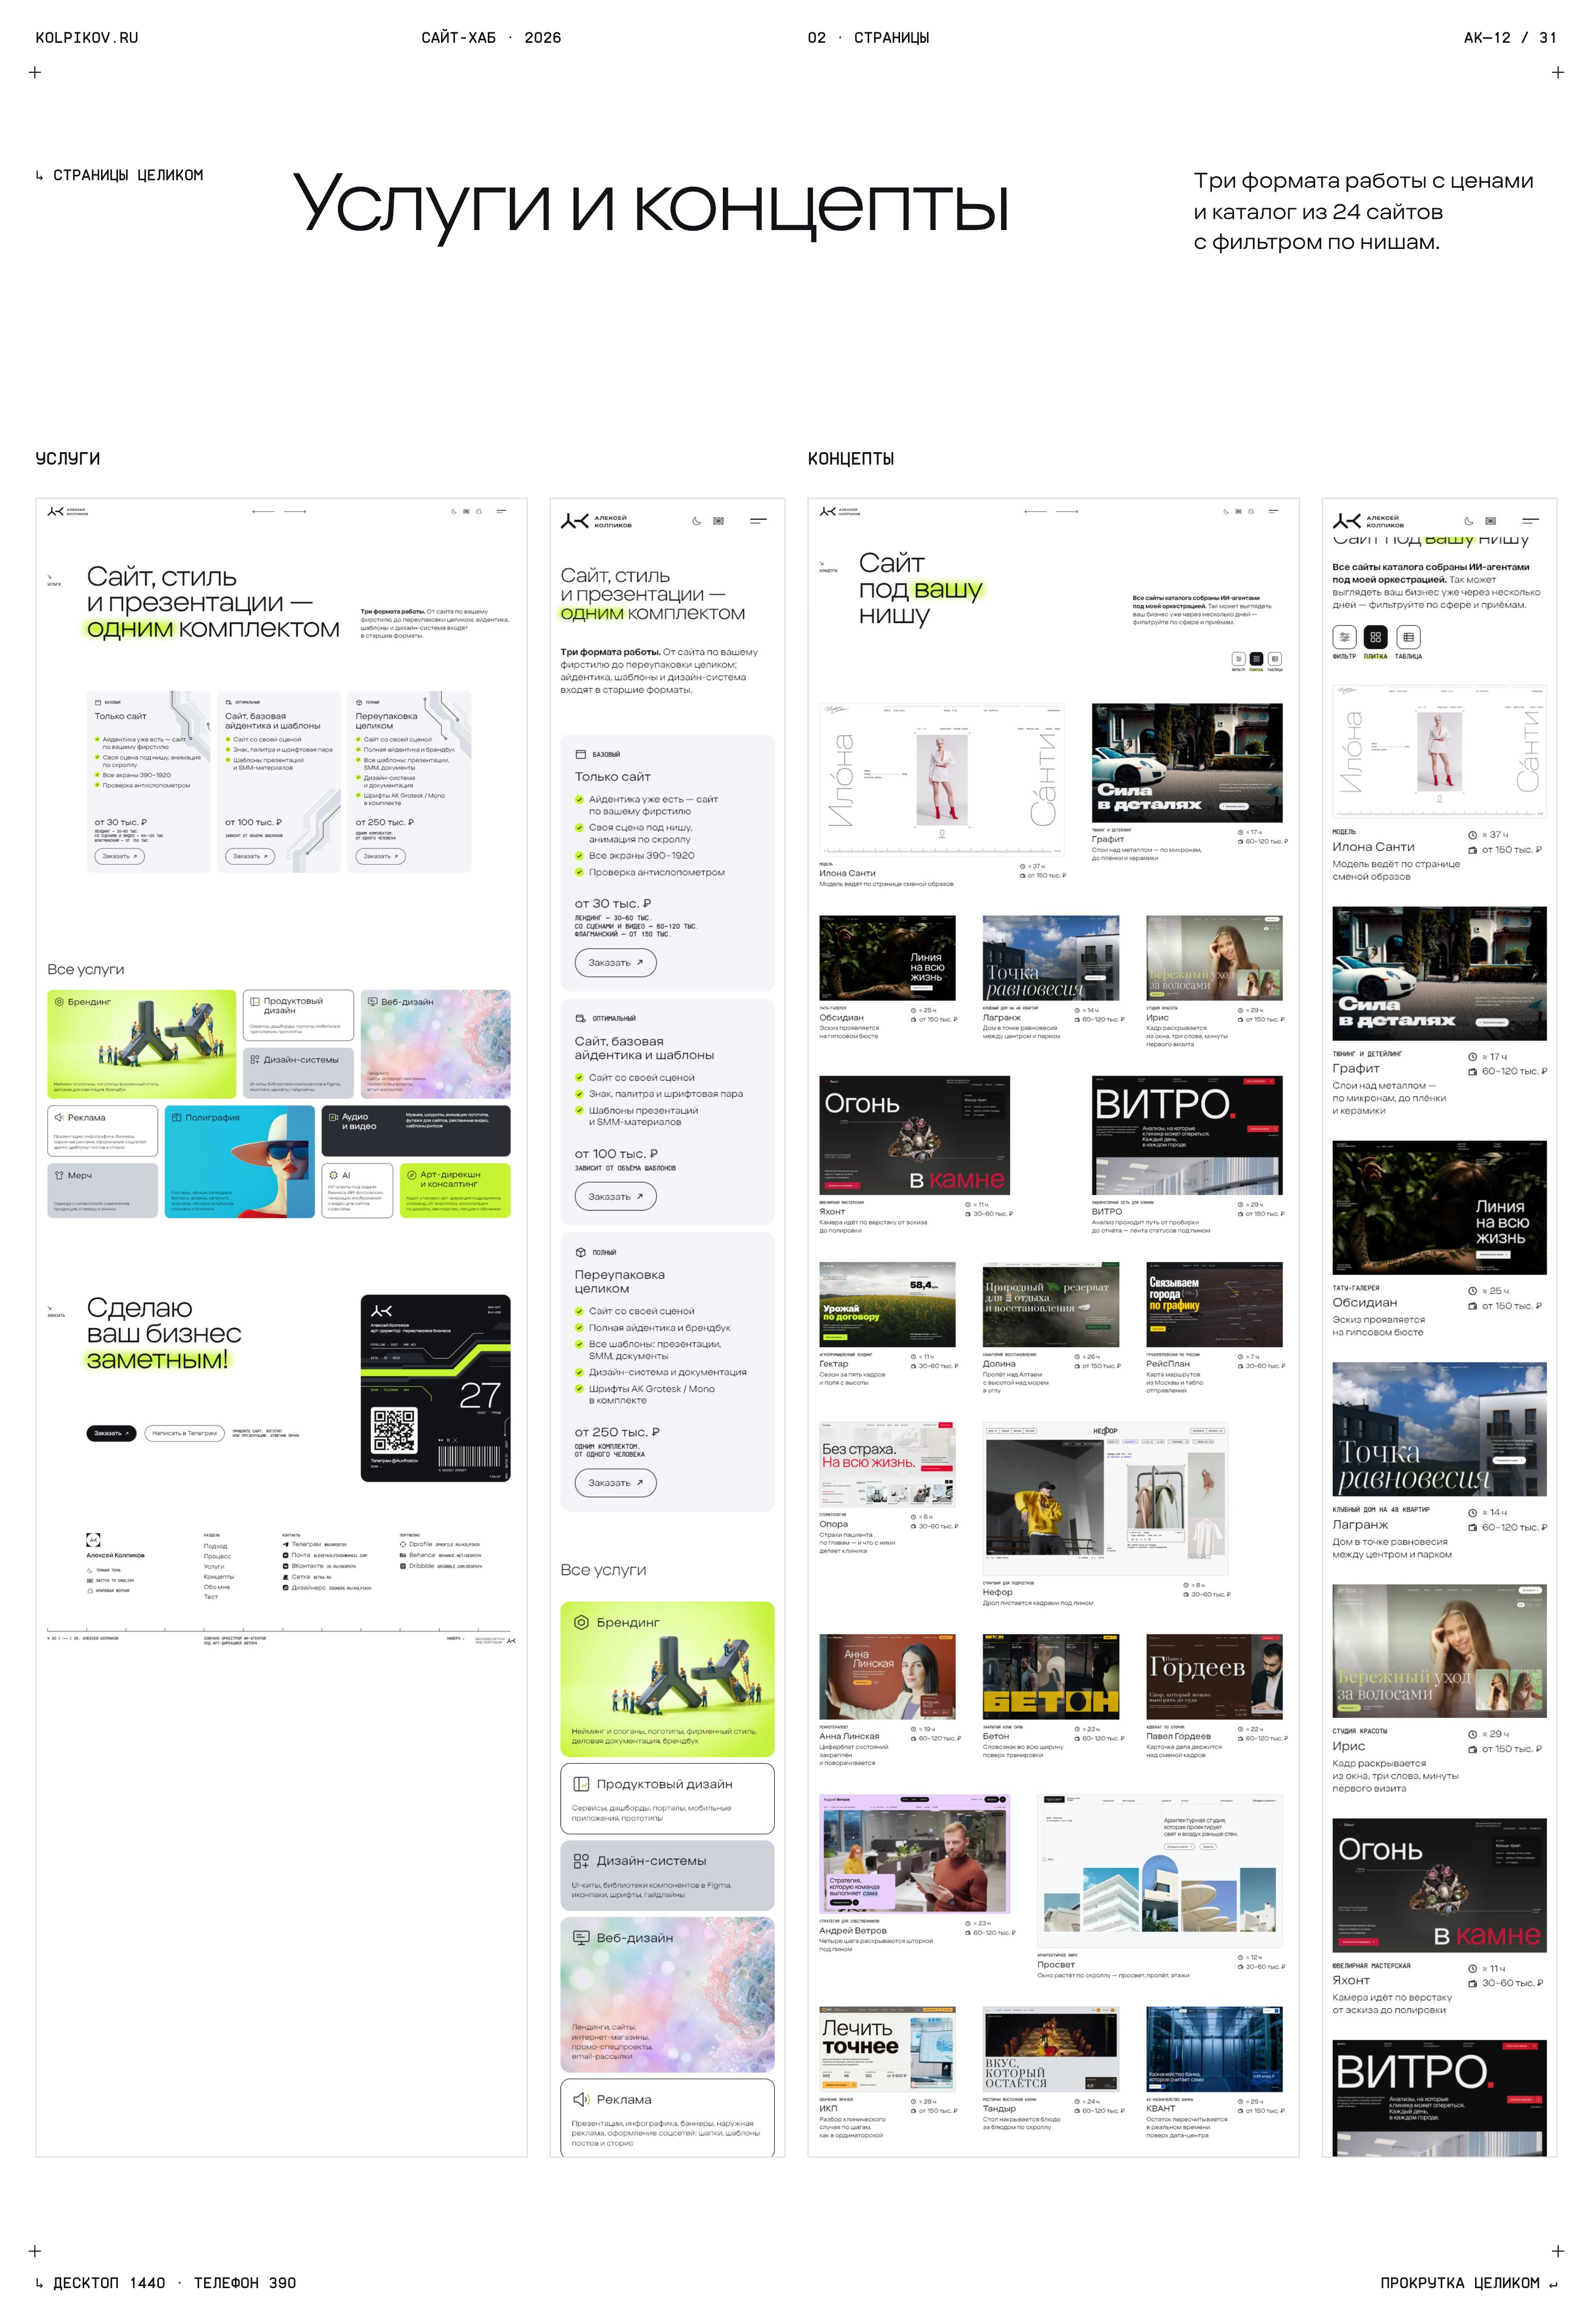Click the previous arrow in desktop services header
Viewport: 1593px width, 2324px height.
click(x=263, y=511)
